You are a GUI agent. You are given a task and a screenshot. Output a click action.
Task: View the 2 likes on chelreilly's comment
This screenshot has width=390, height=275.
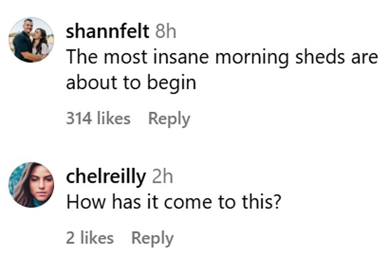[x=90, y=237]
